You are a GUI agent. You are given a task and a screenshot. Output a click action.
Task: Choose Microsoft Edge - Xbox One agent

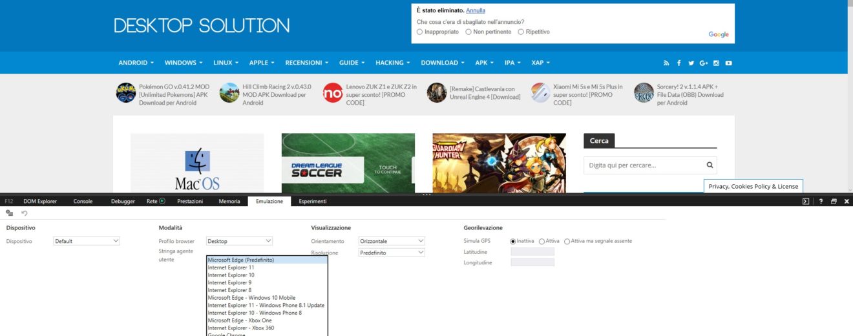pyautogui.click(x=267, y=320)
